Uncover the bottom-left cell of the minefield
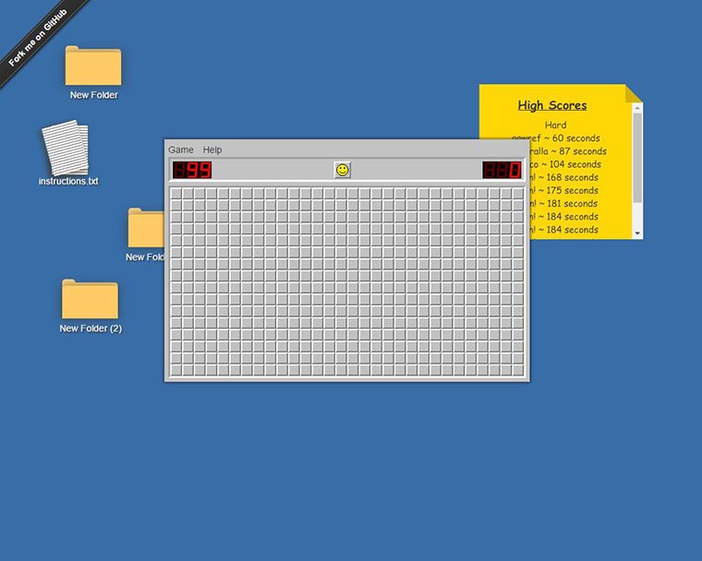 pos(176,370)
